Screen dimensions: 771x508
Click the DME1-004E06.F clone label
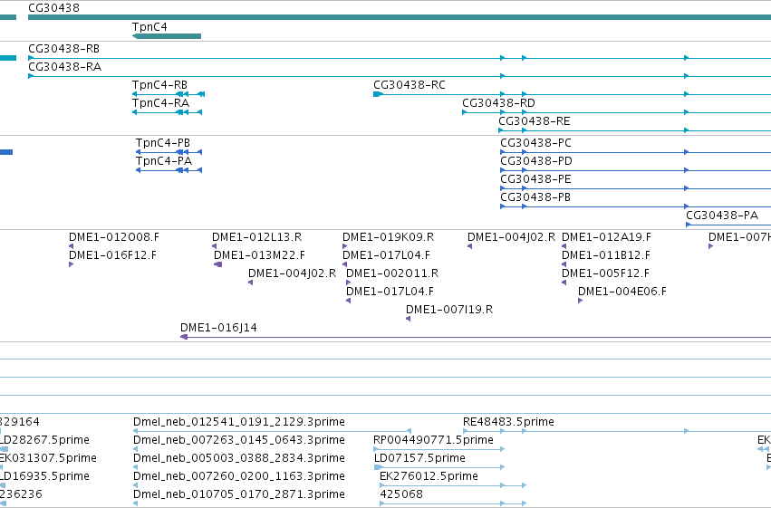(x=622, y=292)
